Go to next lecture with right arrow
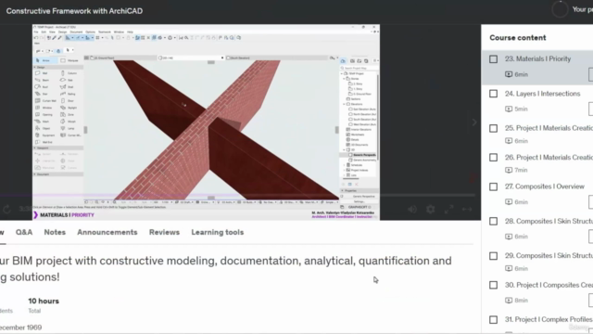The width and height of the screenshot is (593, 334). [x=474, y=122]
